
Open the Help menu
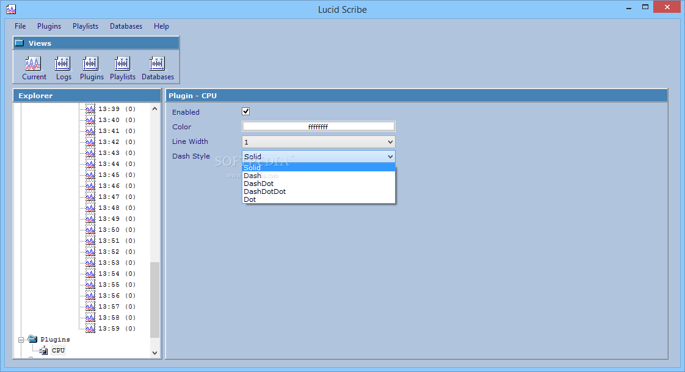[161, 26]
